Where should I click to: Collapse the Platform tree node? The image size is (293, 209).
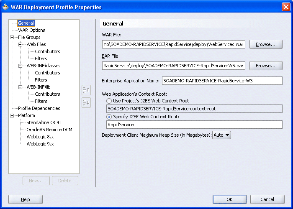[12, 115]
